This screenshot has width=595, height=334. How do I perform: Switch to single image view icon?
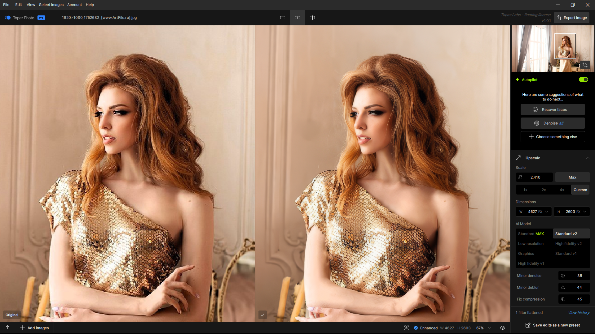pyautogui.click(x=282, y=18)
